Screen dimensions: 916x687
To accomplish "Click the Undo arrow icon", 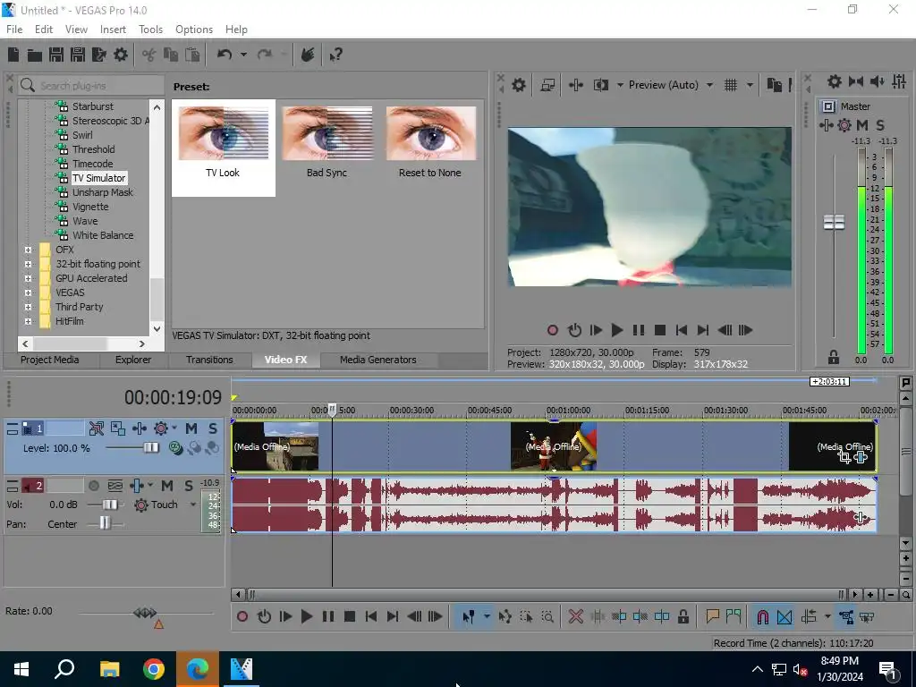I will 224,55.
